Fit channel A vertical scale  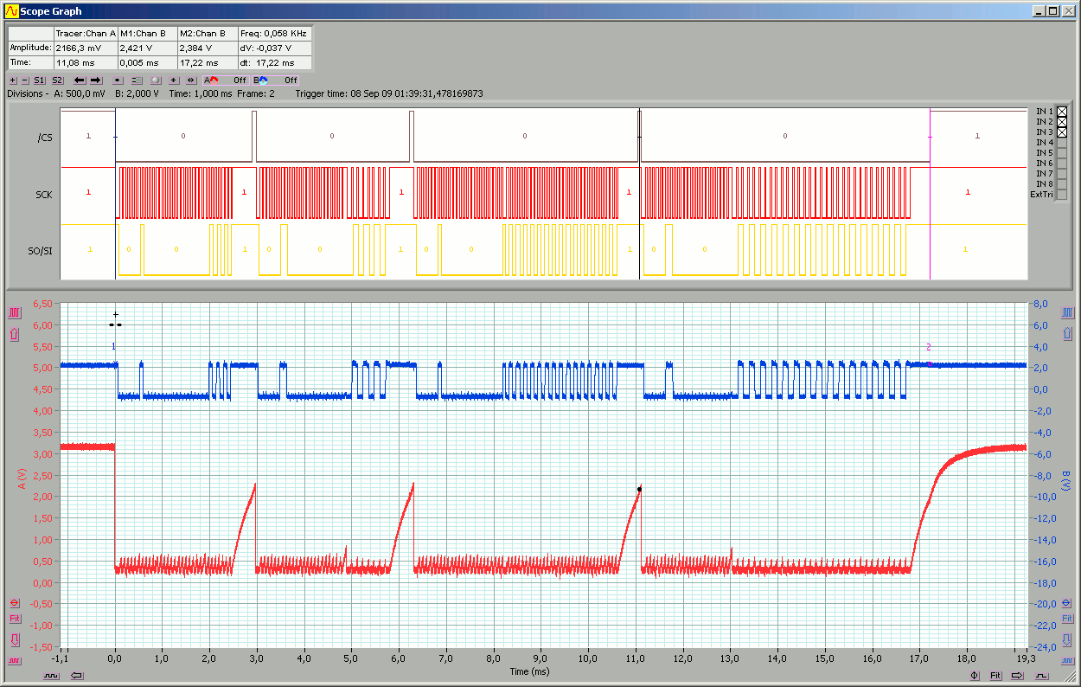pos(14,619)
